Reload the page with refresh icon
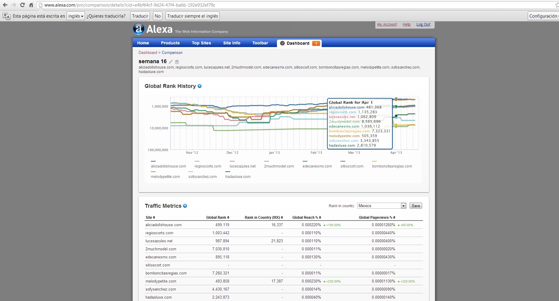 [22, 5]
